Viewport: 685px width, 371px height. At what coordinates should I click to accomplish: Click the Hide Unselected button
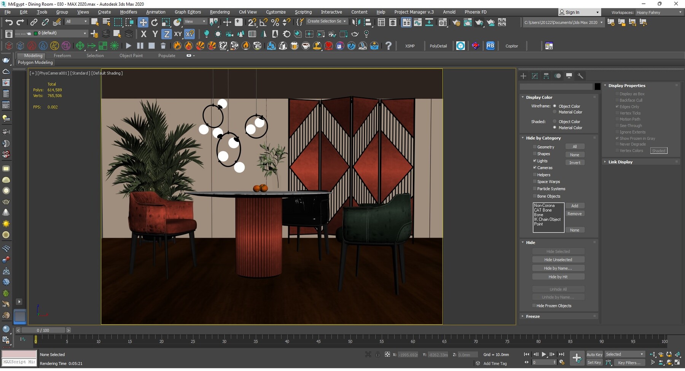(x=558, y=259)
